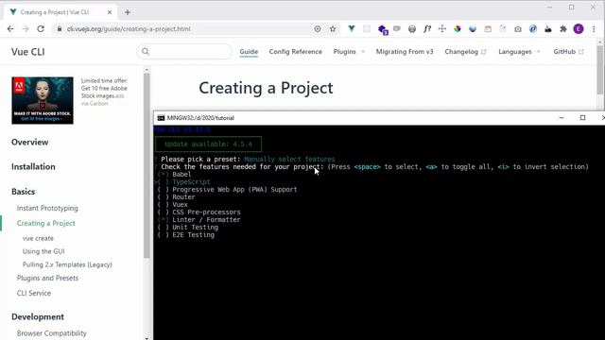Screen dimensions: 605x340
Task: Open a new browser tab with plus
Action: 128,12
